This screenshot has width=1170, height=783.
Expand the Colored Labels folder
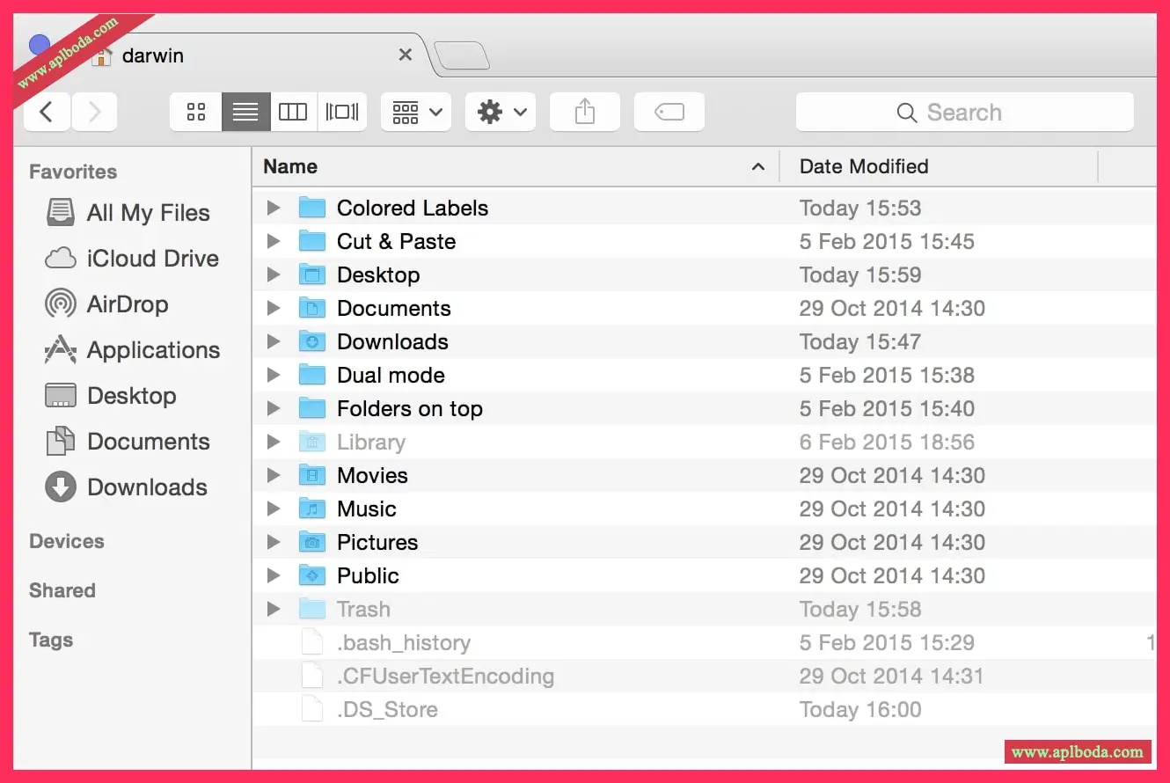click(x=274, y=208)
